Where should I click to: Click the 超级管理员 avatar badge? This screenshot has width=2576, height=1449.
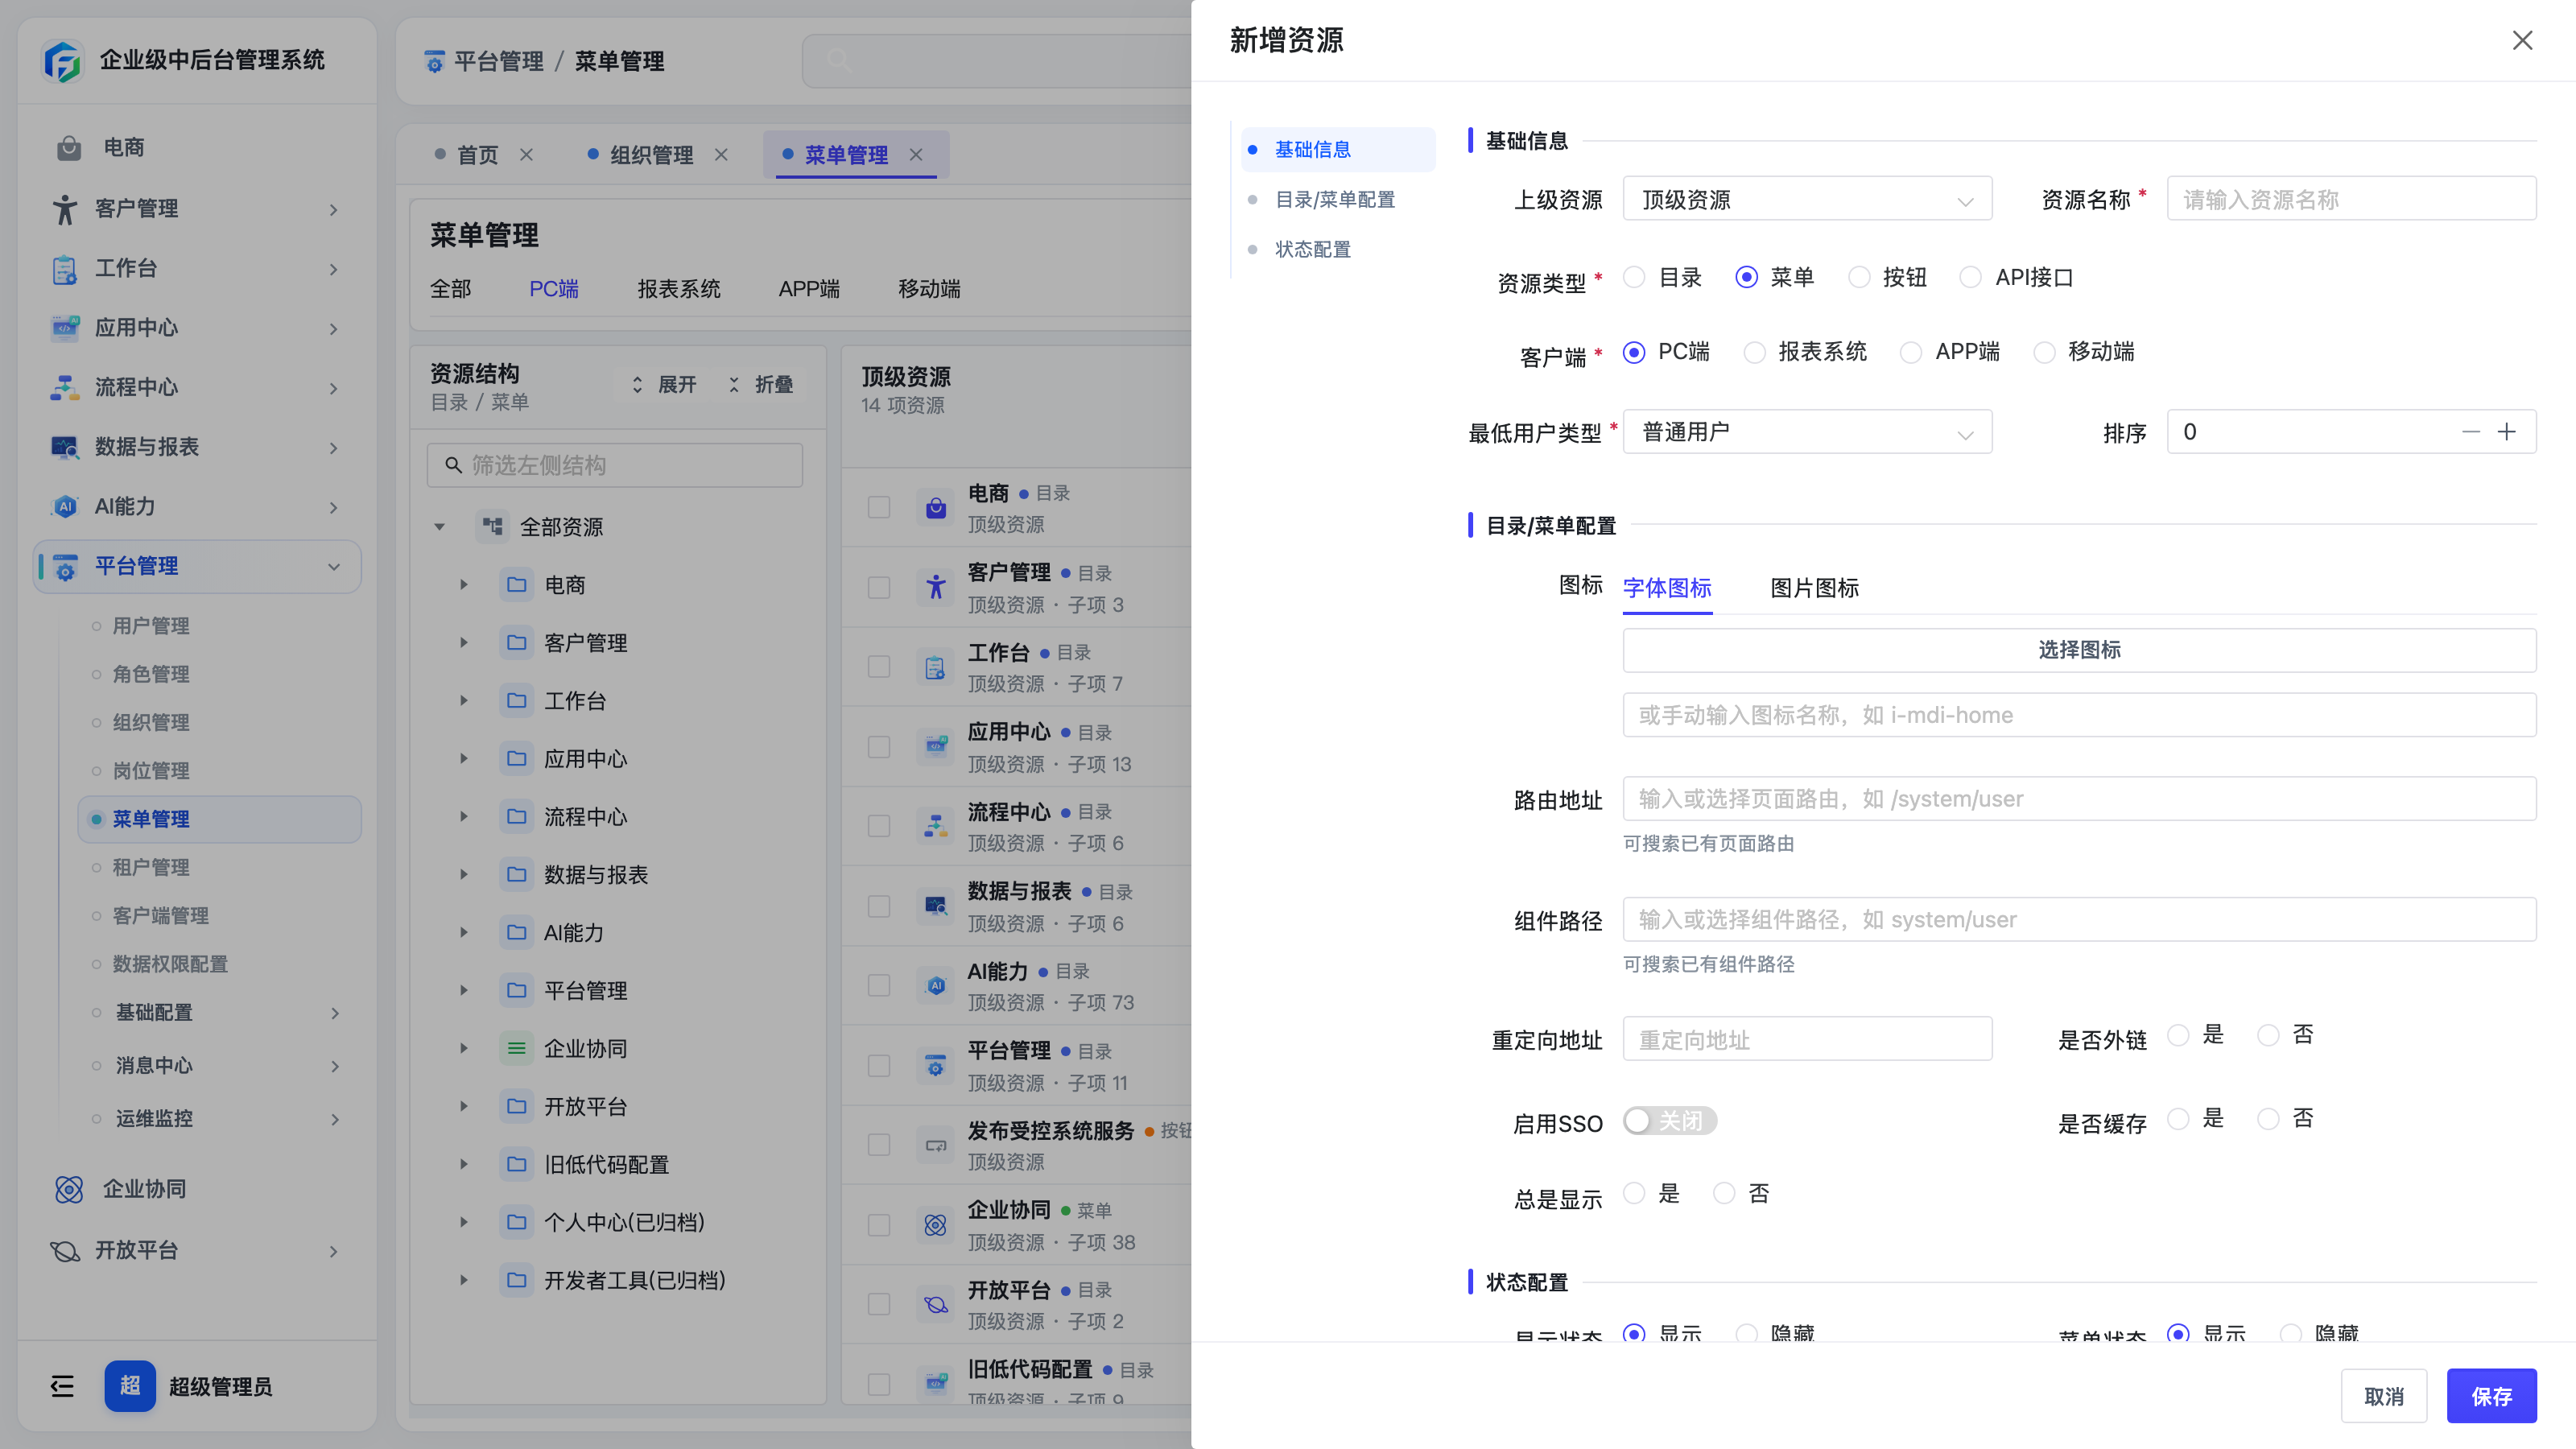[130, 1386]
